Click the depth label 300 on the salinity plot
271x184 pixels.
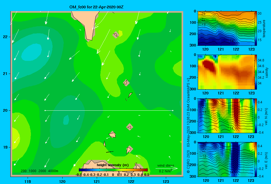point(193,89)
